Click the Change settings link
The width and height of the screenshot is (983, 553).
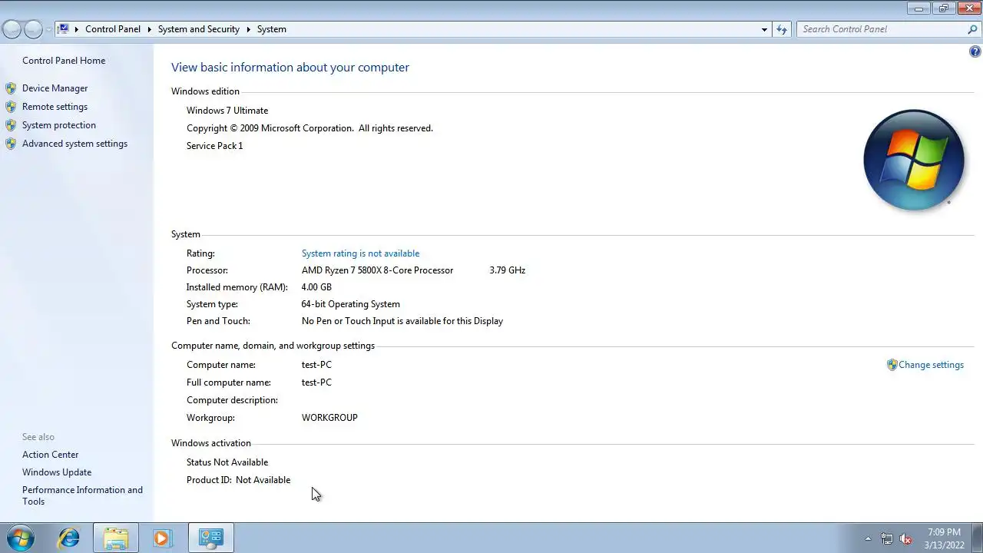coord(931,365)
